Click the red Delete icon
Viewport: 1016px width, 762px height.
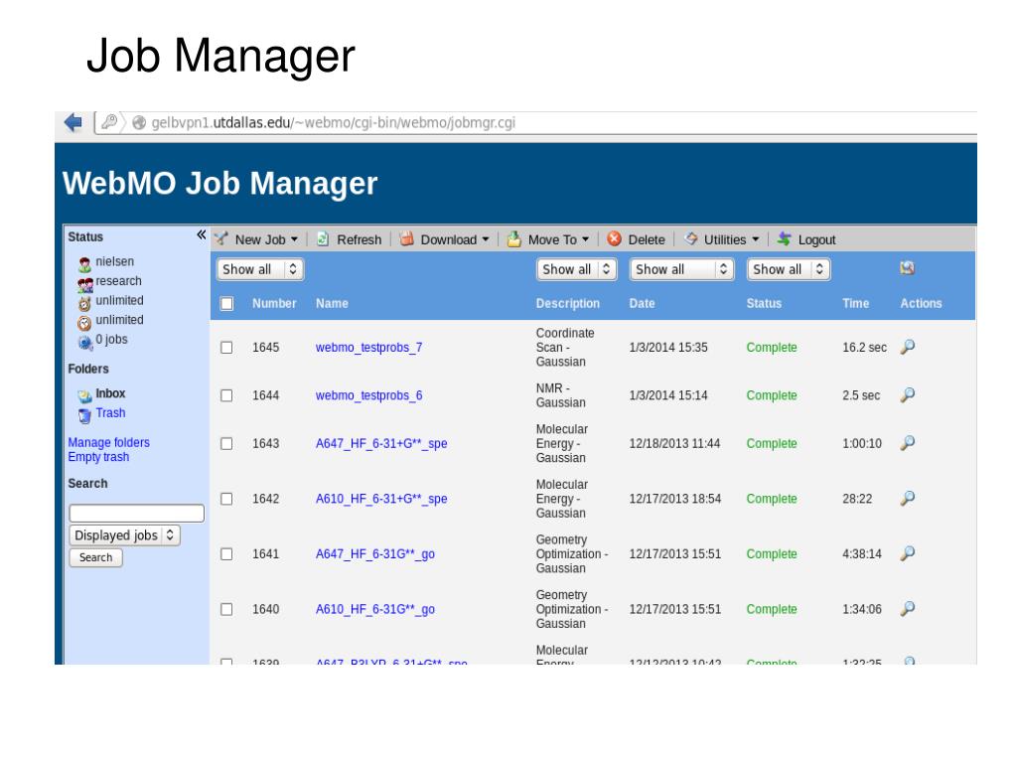click(x=614, y=239)
